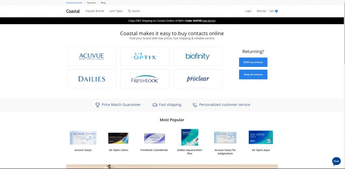Click the Coastal logo
The height and width of the screenshot is (169, 345).
pos(73,11)
